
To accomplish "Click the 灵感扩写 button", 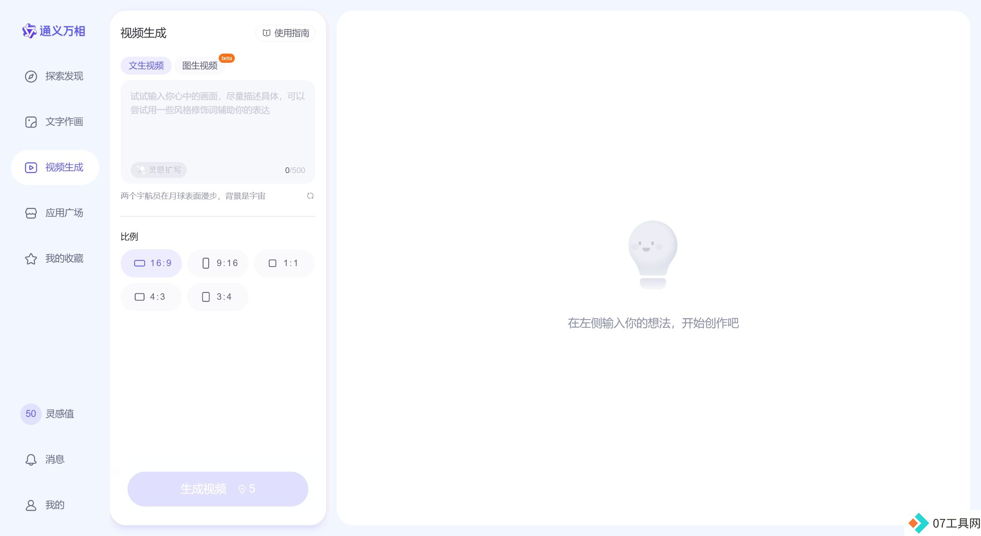I will point(159,170).
